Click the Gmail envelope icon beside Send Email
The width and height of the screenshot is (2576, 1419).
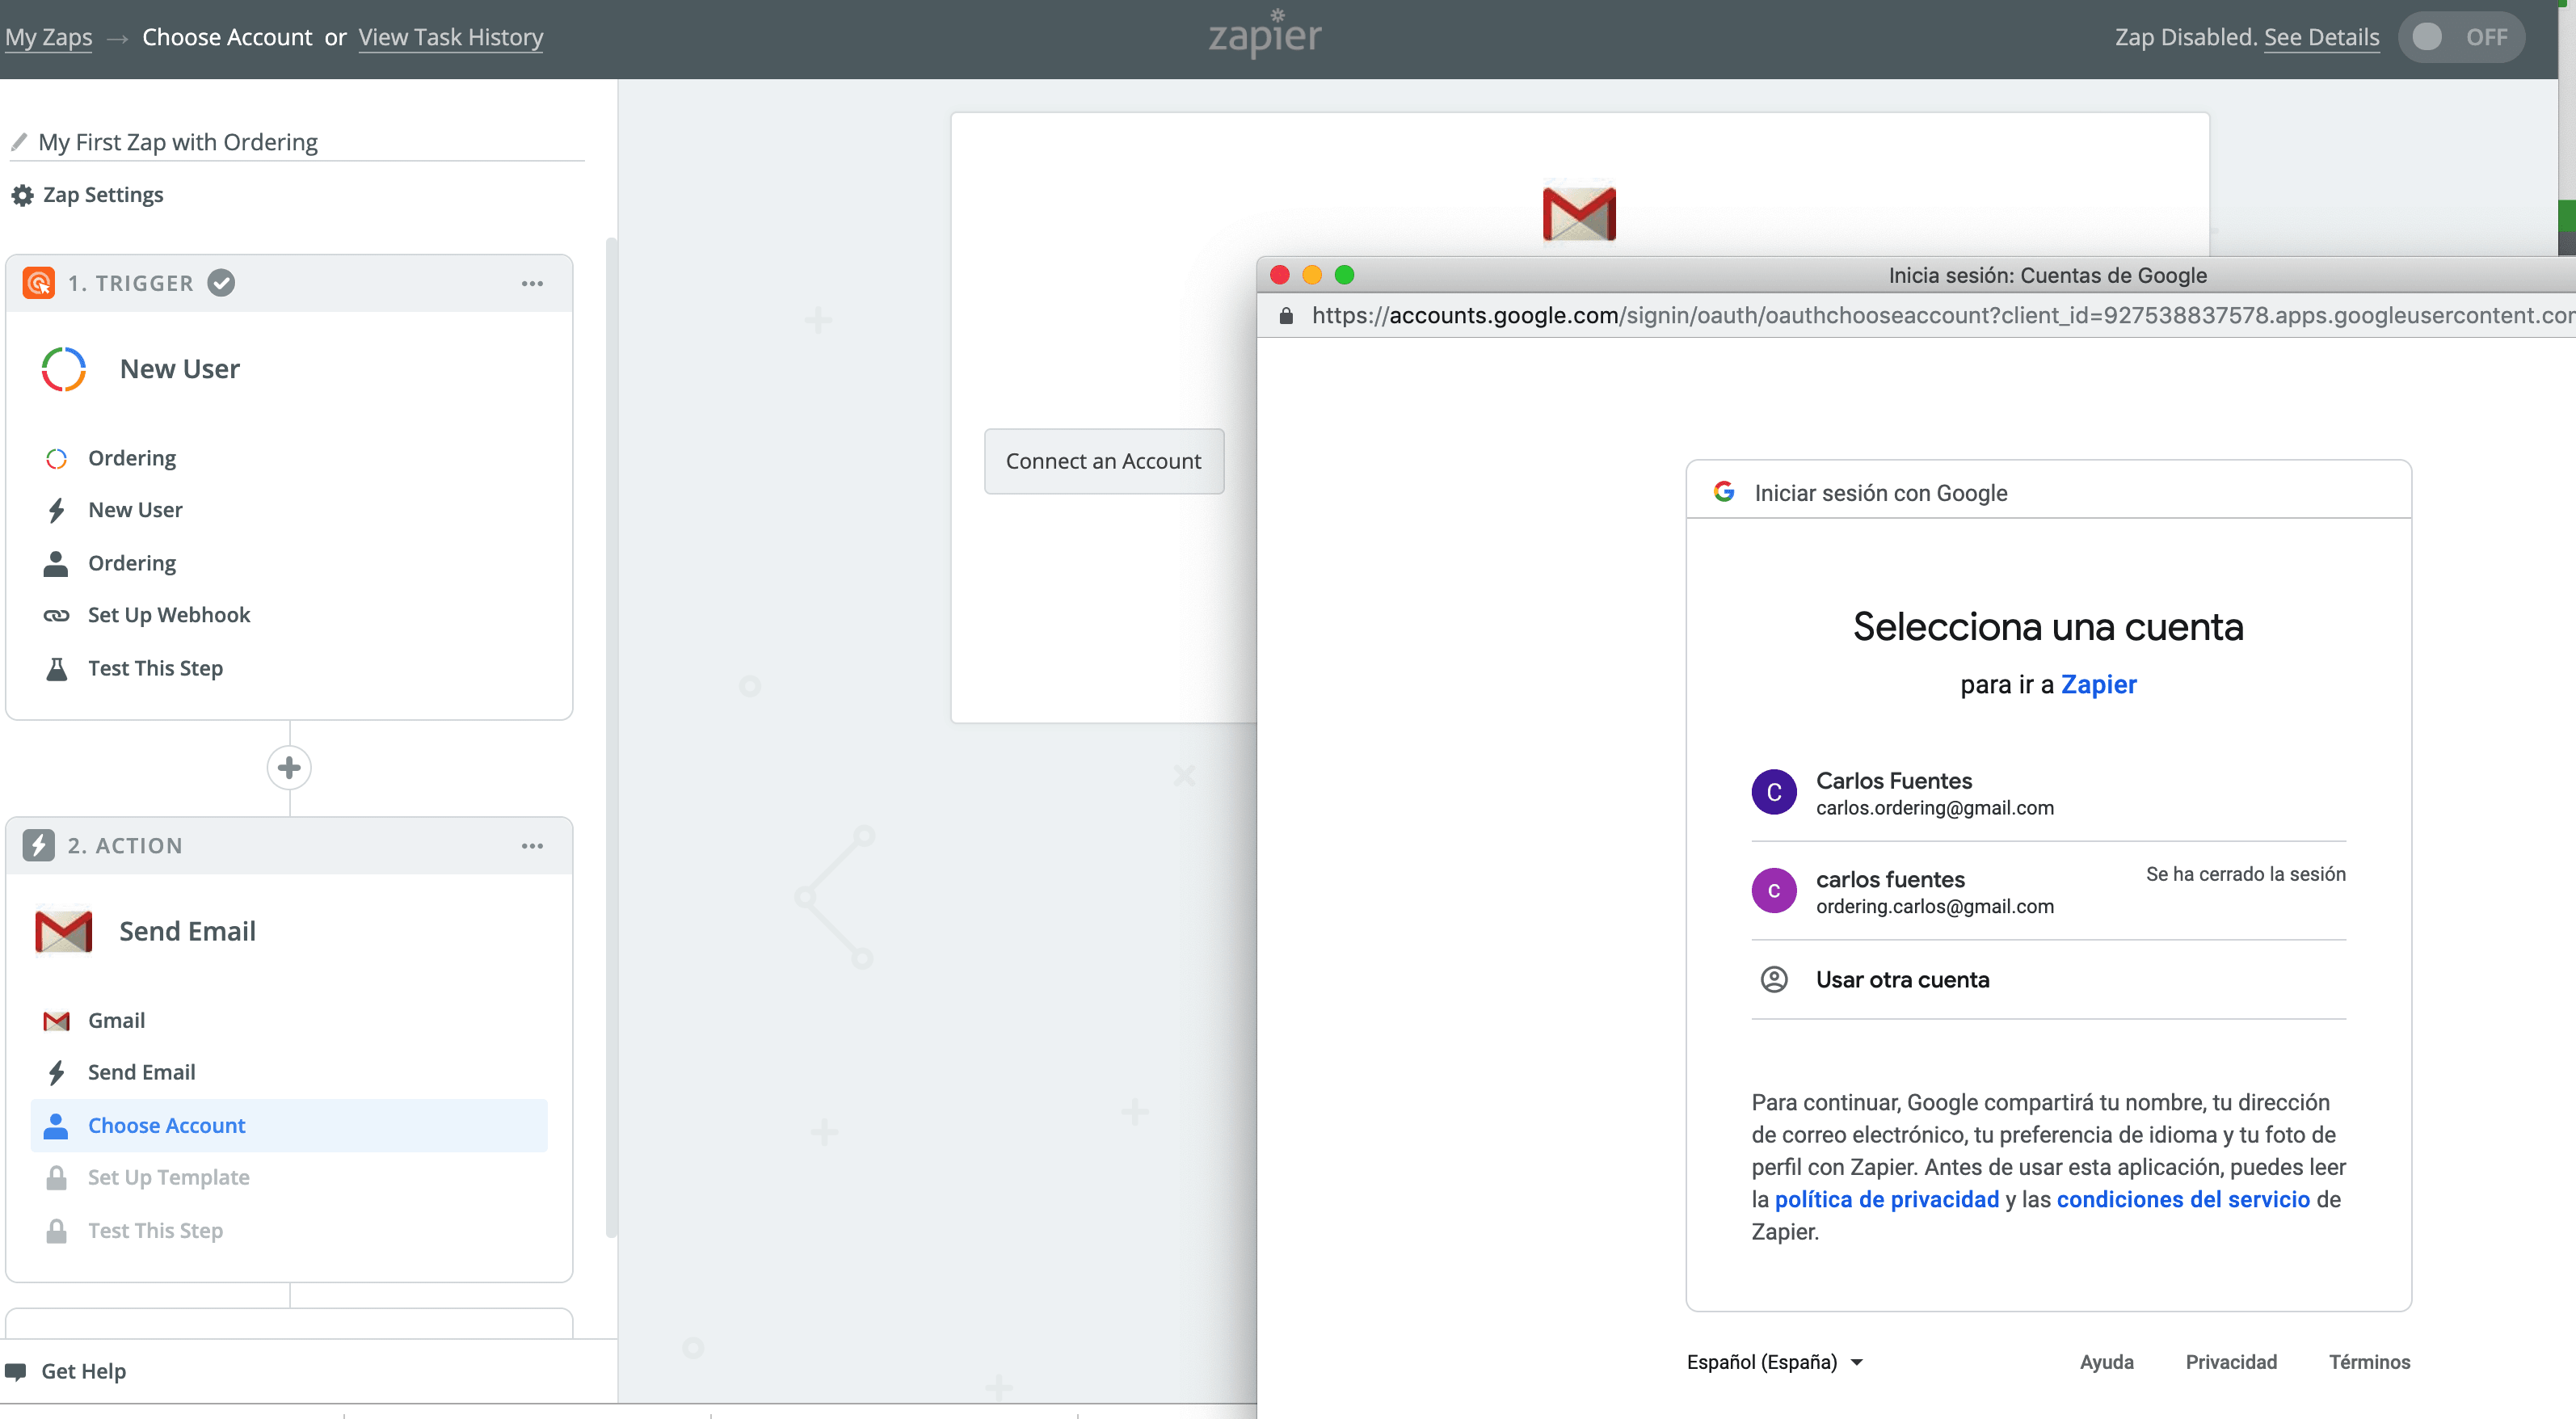click(63, 931)
